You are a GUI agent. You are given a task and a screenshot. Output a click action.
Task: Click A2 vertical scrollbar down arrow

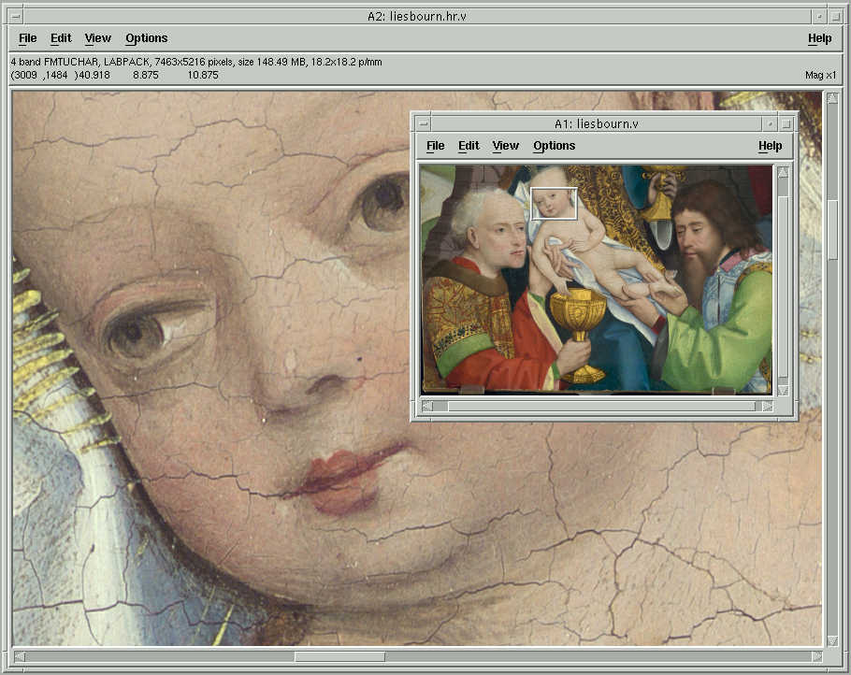click(832, 640)
